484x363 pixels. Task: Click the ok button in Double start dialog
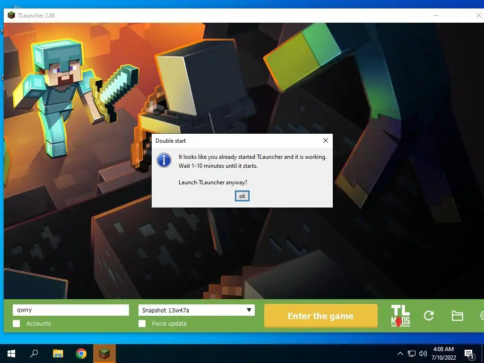242,196
